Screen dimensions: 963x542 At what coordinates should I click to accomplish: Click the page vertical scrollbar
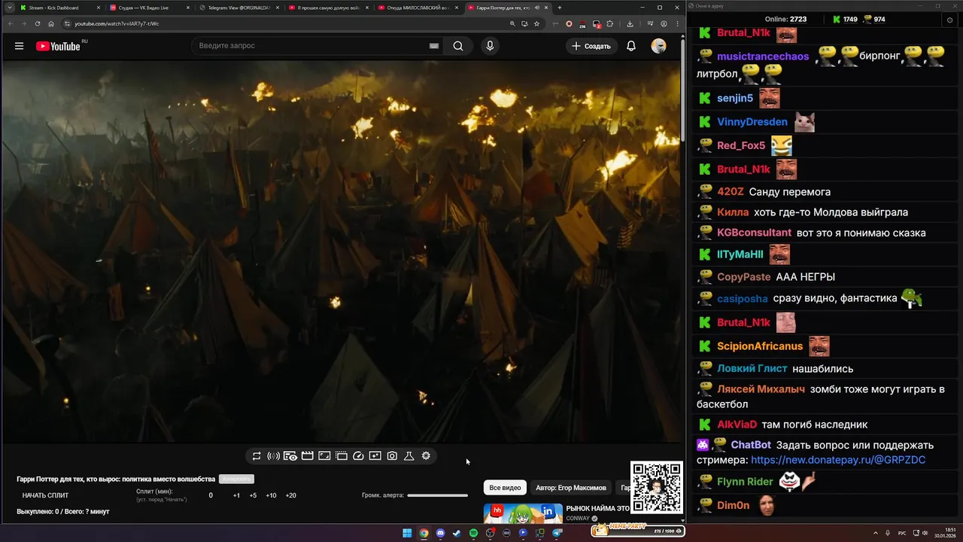point(683,90)
